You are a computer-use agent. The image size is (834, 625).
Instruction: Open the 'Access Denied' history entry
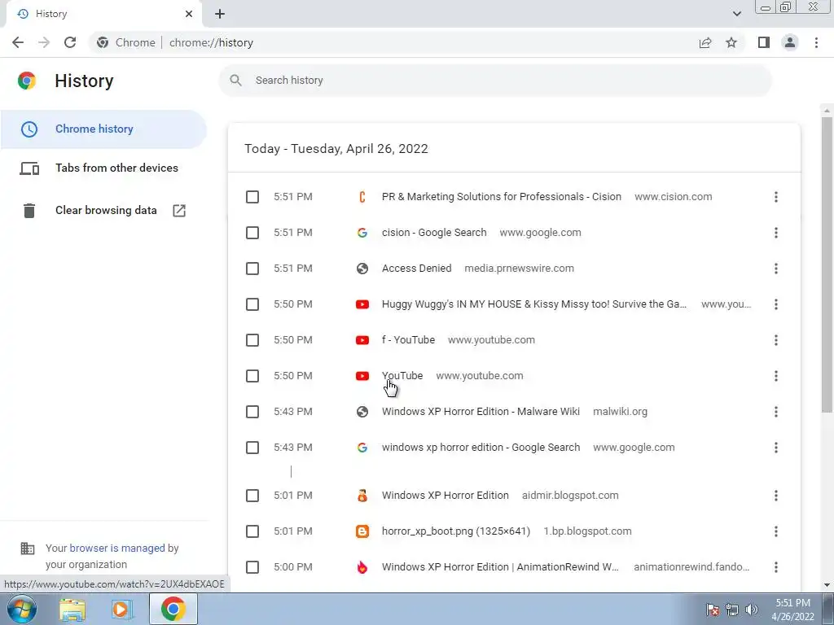tap(416, 269)
